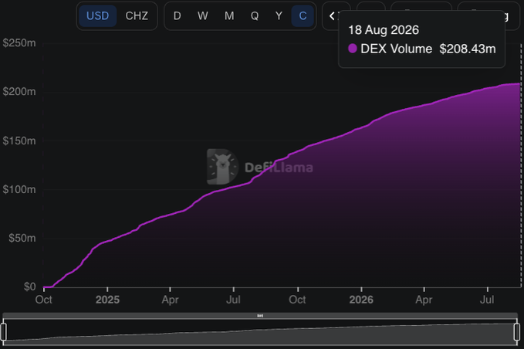Click the 2025 x-axis label
Image resolution: width=524 pixels, height=349 pixels.
click(x=107, y=300)
